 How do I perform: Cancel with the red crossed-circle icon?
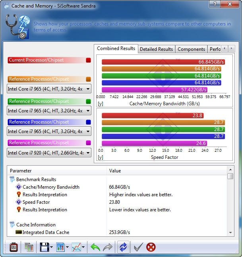click(151, 247)
